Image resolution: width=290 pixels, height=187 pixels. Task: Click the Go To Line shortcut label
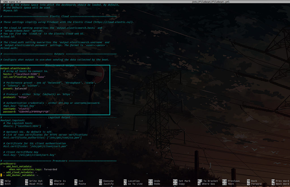pyautogui.click(x=135, y=184)
